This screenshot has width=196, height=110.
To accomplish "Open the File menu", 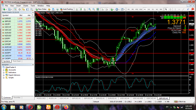I will (6, 6).
